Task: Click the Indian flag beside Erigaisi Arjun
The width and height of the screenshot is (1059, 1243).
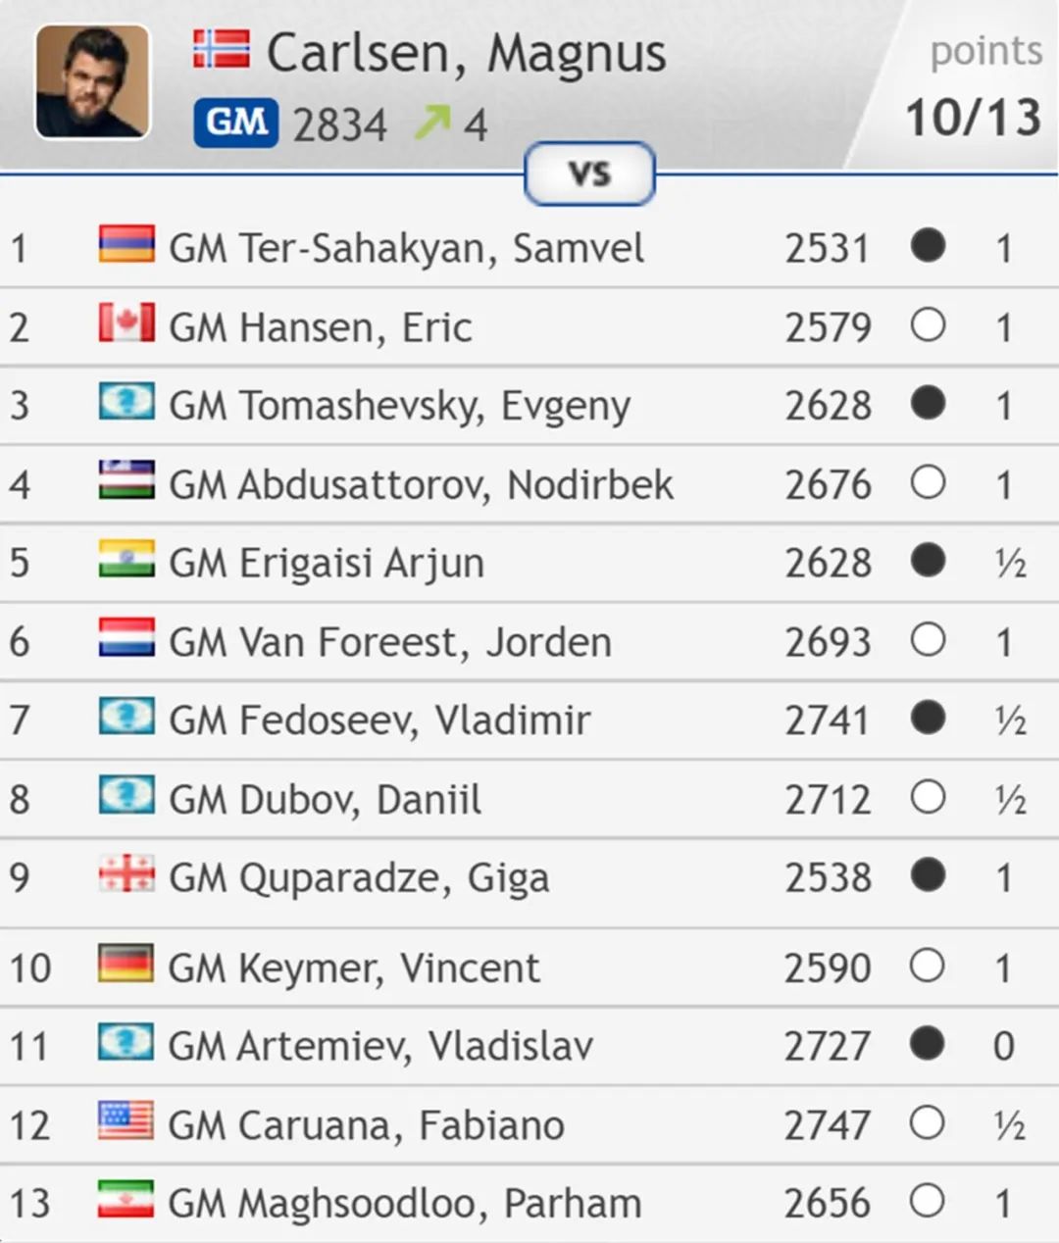Action: coord(126,559)
